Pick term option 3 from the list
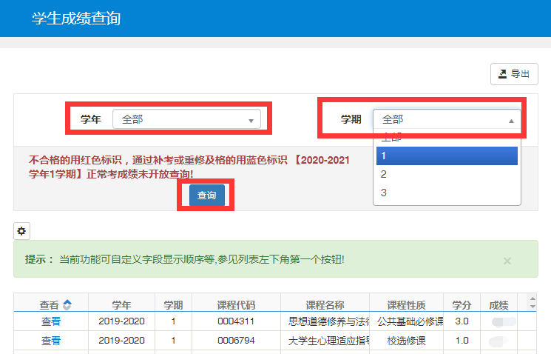551x354 pixels. tap(447, 193)
